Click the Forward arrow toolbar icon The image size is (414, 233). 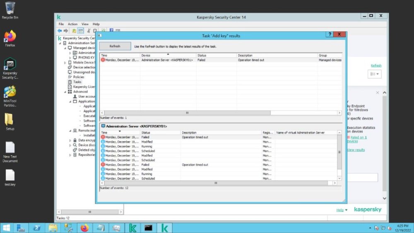[66, 31]
